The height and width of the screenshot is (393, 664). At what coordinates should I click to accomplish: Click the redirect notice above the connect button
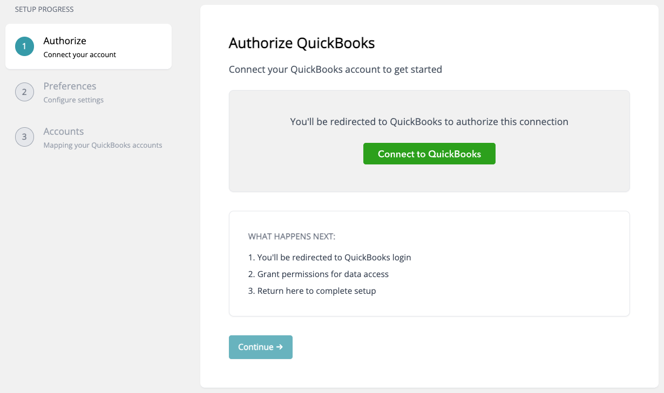429,122
